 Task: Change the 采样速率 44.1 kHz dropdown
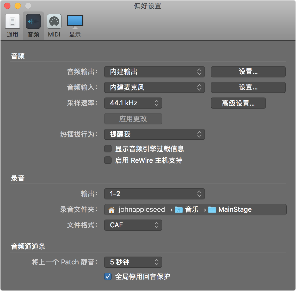click(x=133, y=103)
